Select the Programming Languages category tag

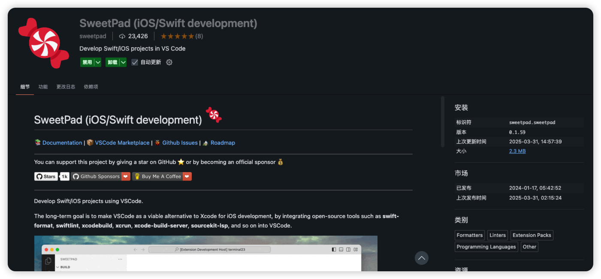click(486, 247)
